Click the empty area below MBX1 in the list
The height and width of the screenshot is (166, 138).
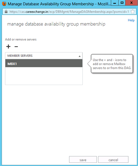(x=44, y=76)
